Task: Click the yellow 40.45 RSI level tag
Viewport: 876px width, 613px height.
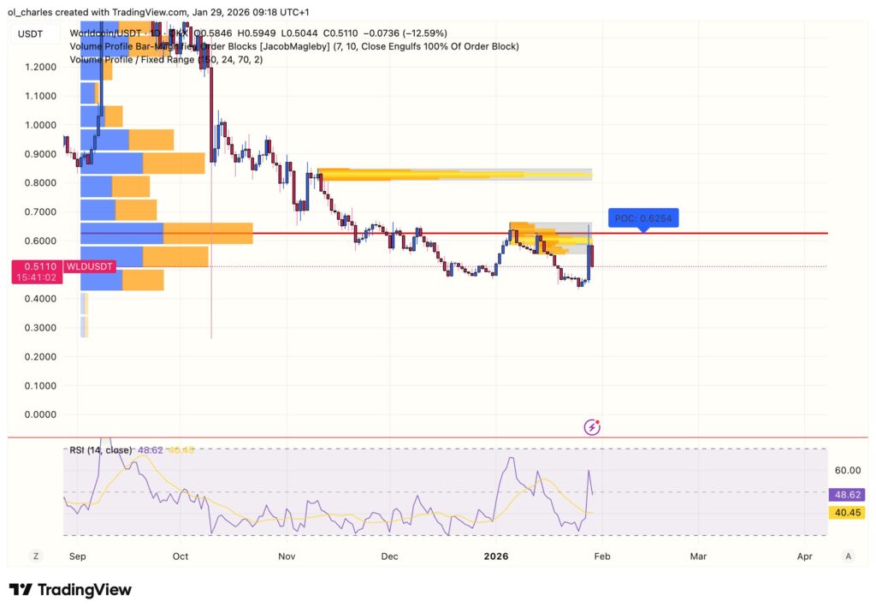Action: [845, 512]
